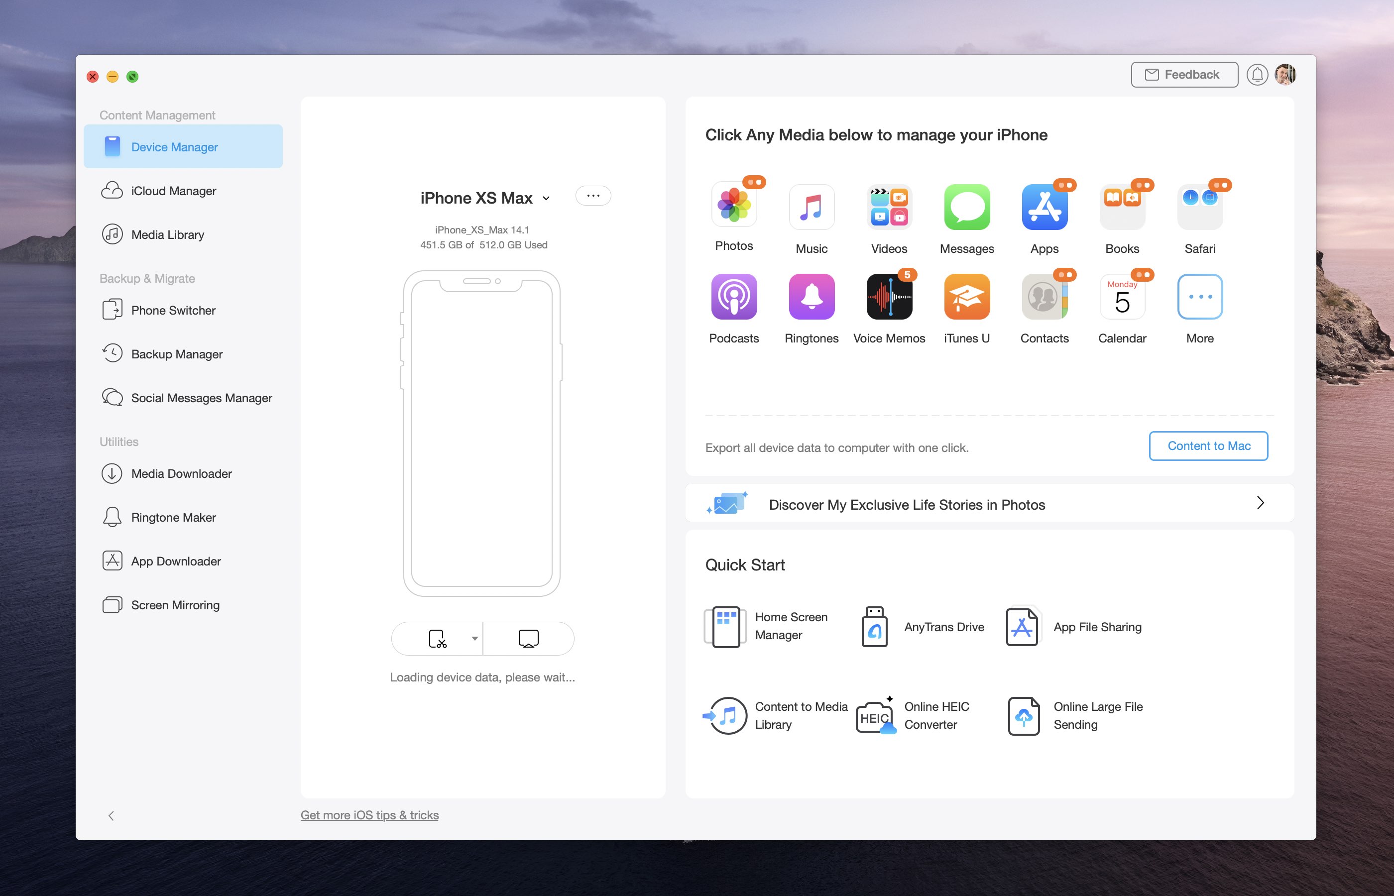Click the Content to Mac button

(1208, 446)
